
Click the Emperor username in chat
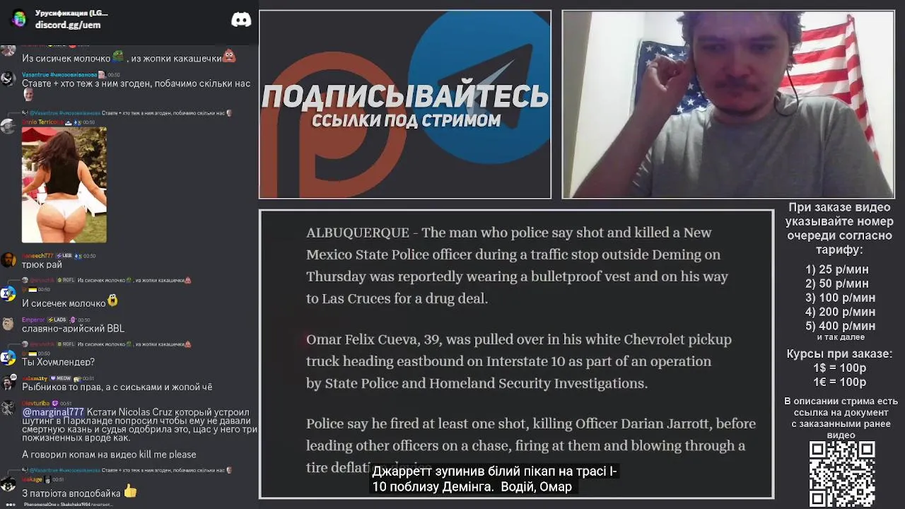click(33, 320)
